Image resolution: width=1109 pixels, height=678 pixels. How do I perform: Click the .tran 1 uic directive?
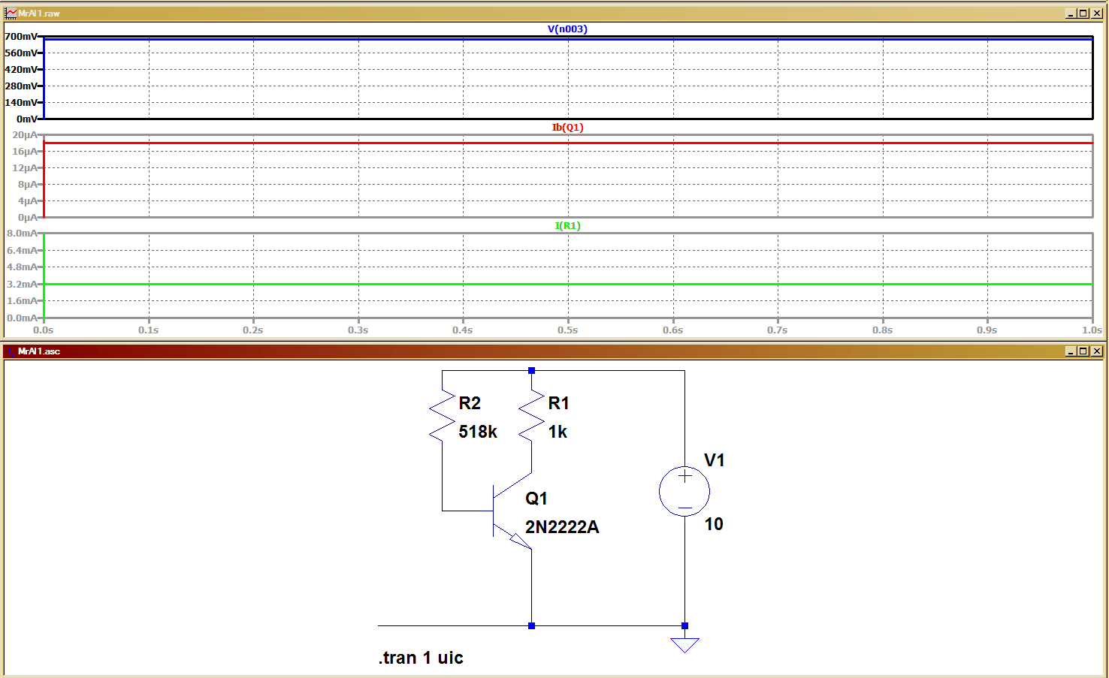click(421, 658)
